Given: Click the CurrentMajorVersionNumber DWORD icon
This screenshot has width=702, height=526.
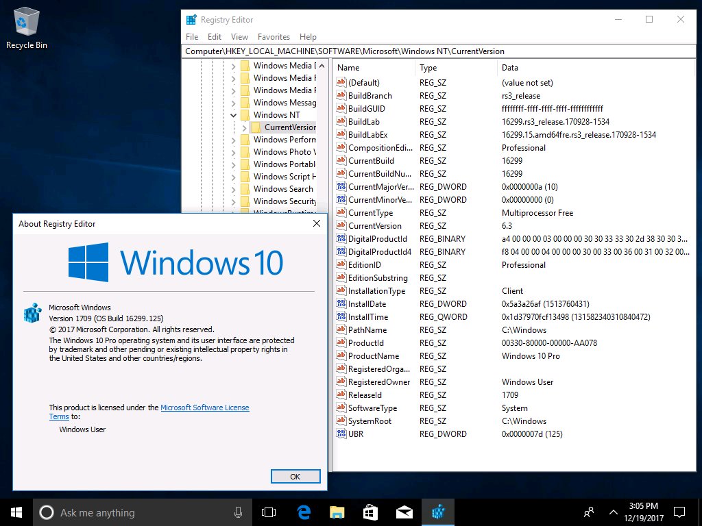Looking at the screenshot, I should click(x=341, y=186).
